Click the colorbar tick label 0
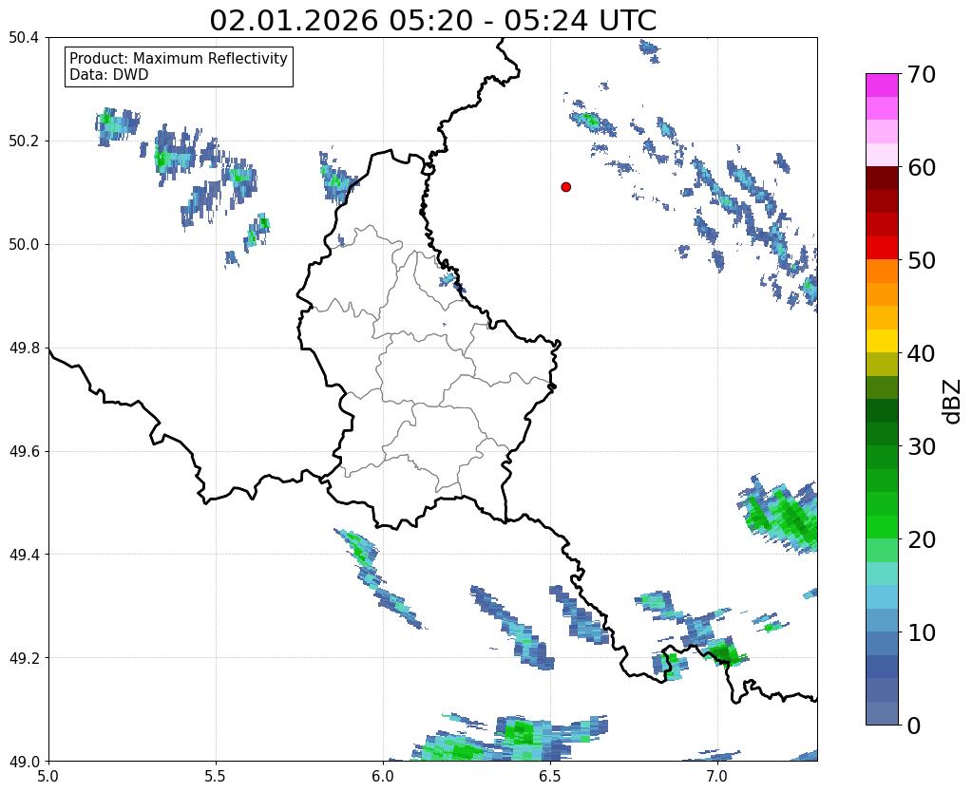 point(914,726)
